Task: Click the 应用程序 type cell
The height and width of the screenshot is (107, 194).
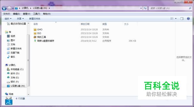Action: tap(107, 41)
